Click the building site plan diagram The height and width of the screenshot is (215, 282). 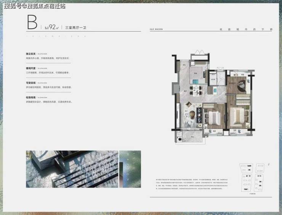pyautogui.click(x=252, y=176)
